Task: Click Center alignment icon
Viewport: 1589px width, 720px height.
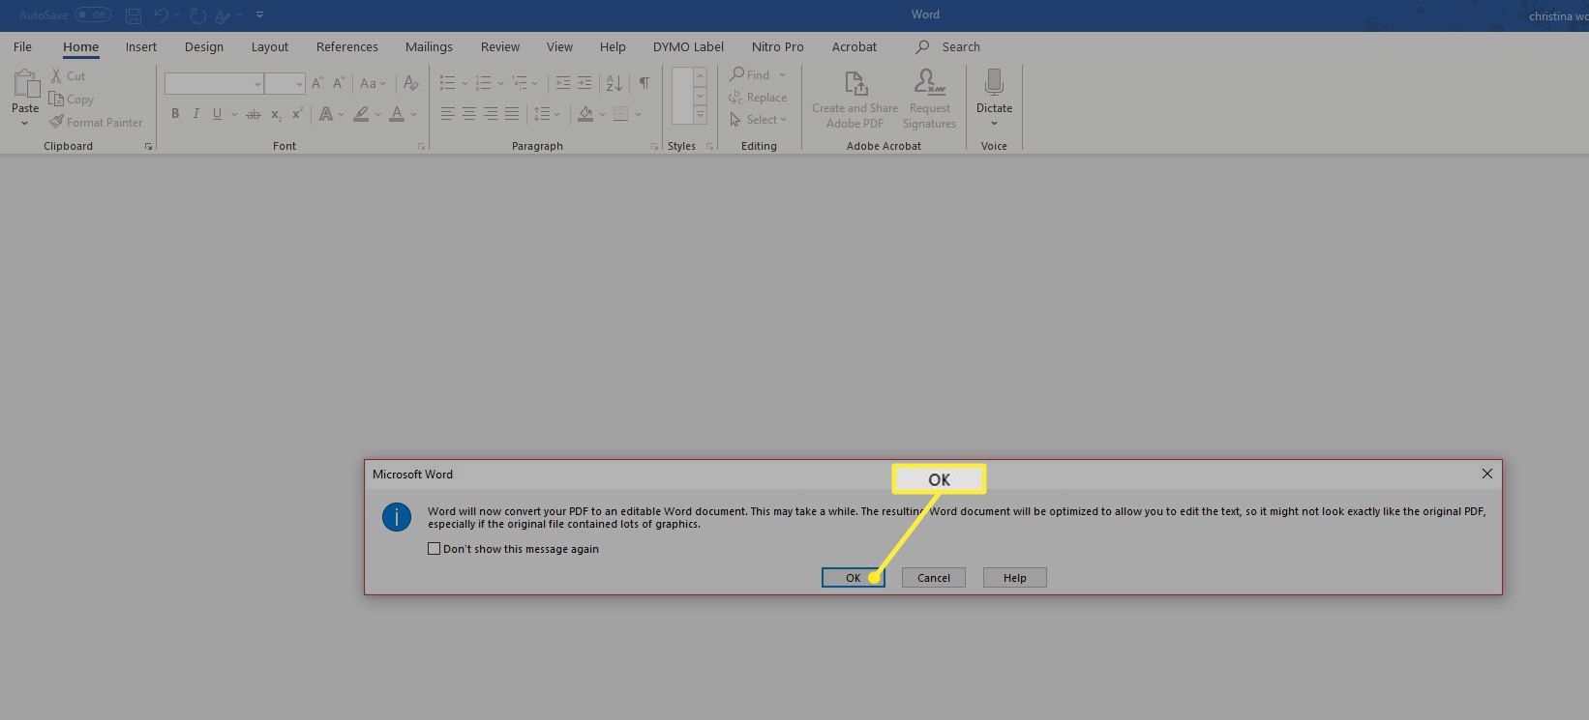Action: tap(468, 114)
